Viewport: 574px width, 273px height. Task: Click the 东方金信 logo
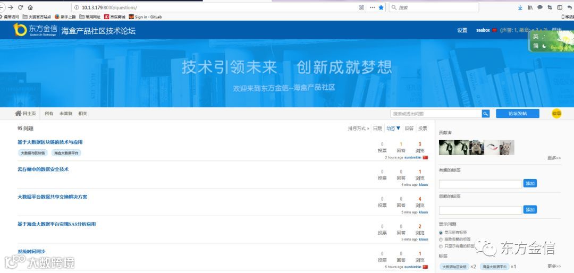click(x=35, y=30)
